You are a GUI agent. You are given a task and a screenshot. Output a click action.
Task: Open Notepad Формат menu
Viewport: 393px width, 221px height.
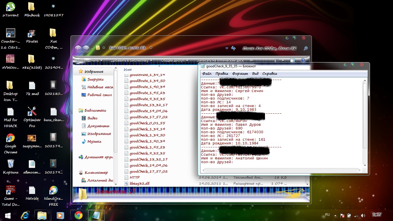pos(240,74)
